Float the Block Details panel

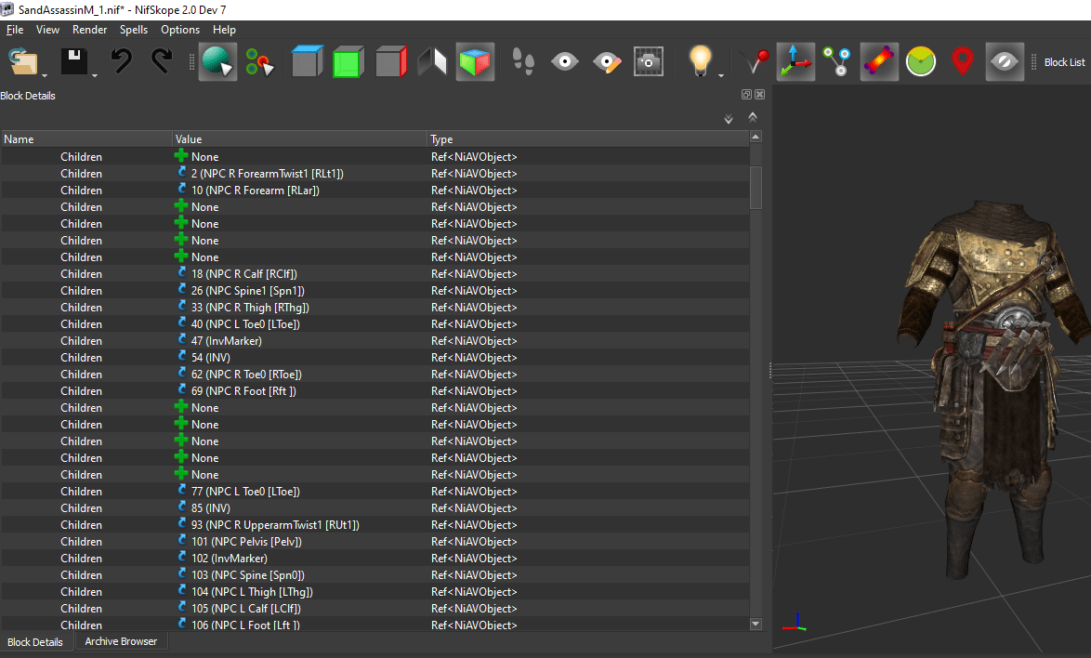point(746,95)
